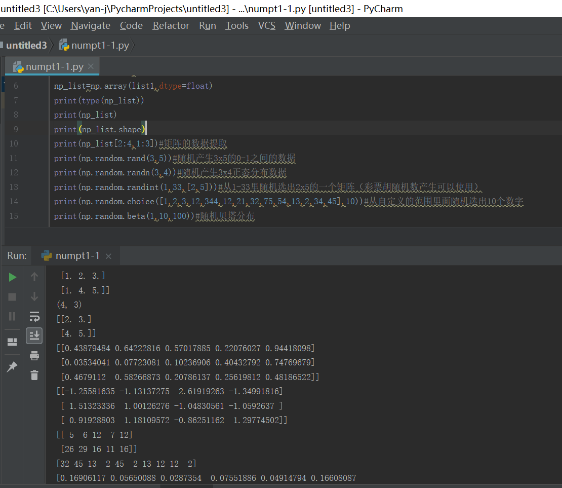Stop the running process
Viewport: 562px width, 488px height.
pos(12,296)
